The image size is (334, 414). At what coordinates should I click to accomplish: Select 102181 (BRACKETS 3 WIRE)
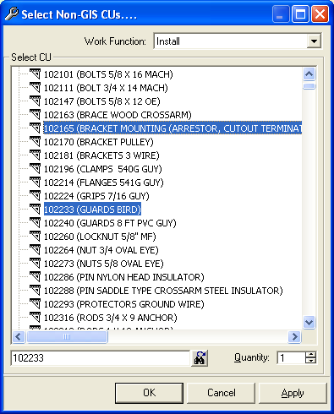pyautogui.click(x=101, y=155)
